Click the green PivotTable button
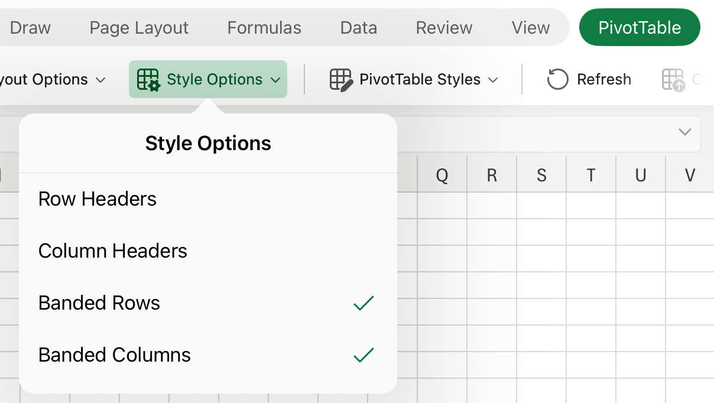The image size is (714, 403). (x=640, y=27)
